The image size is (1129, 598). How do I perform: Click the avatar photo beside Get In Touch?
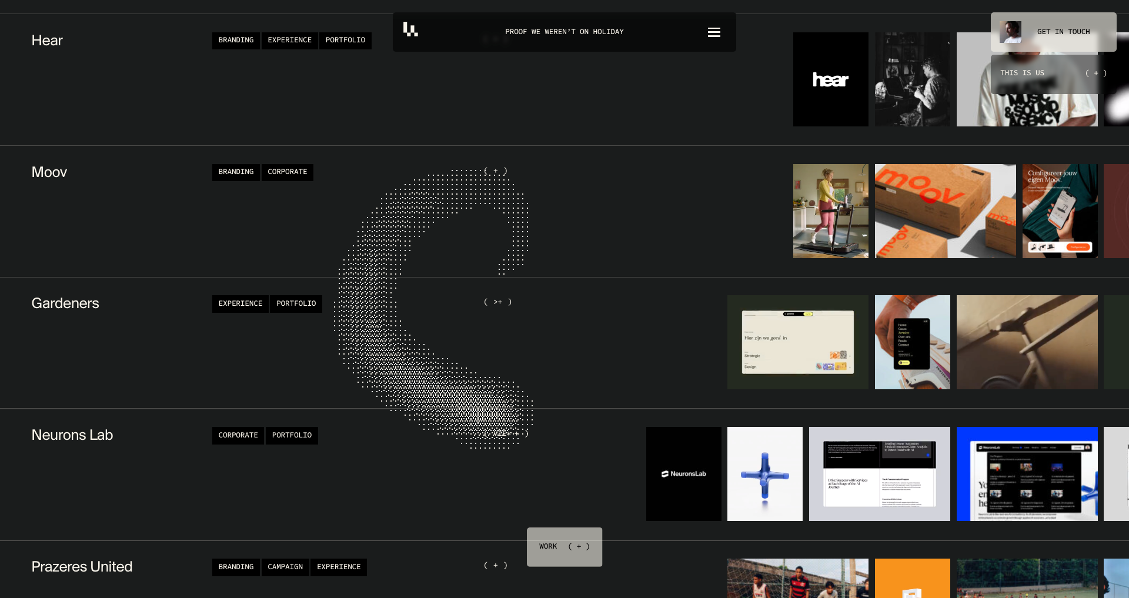[1010, 32]
